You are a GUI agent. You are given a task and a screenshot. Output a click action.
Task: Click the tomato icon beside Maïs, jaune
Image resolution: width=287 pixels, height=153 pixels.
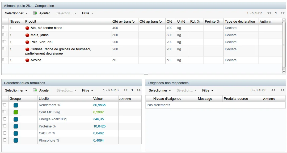(27, 35)
